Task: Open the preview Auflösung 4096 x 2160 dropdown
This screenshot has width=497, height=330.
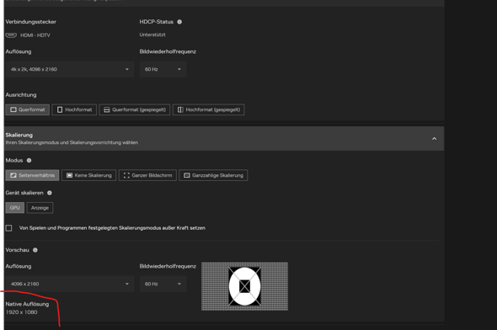Action: coord(70,284)
